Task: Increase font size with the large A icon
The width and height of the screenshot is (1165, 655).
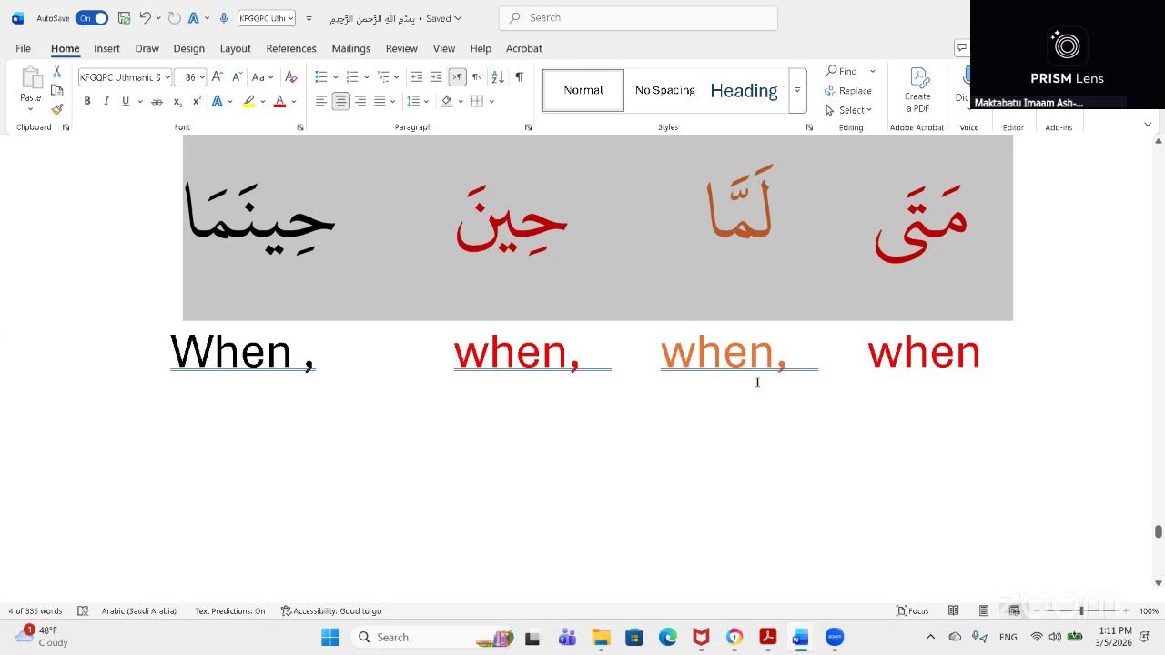Action: [x=217, y=77]
